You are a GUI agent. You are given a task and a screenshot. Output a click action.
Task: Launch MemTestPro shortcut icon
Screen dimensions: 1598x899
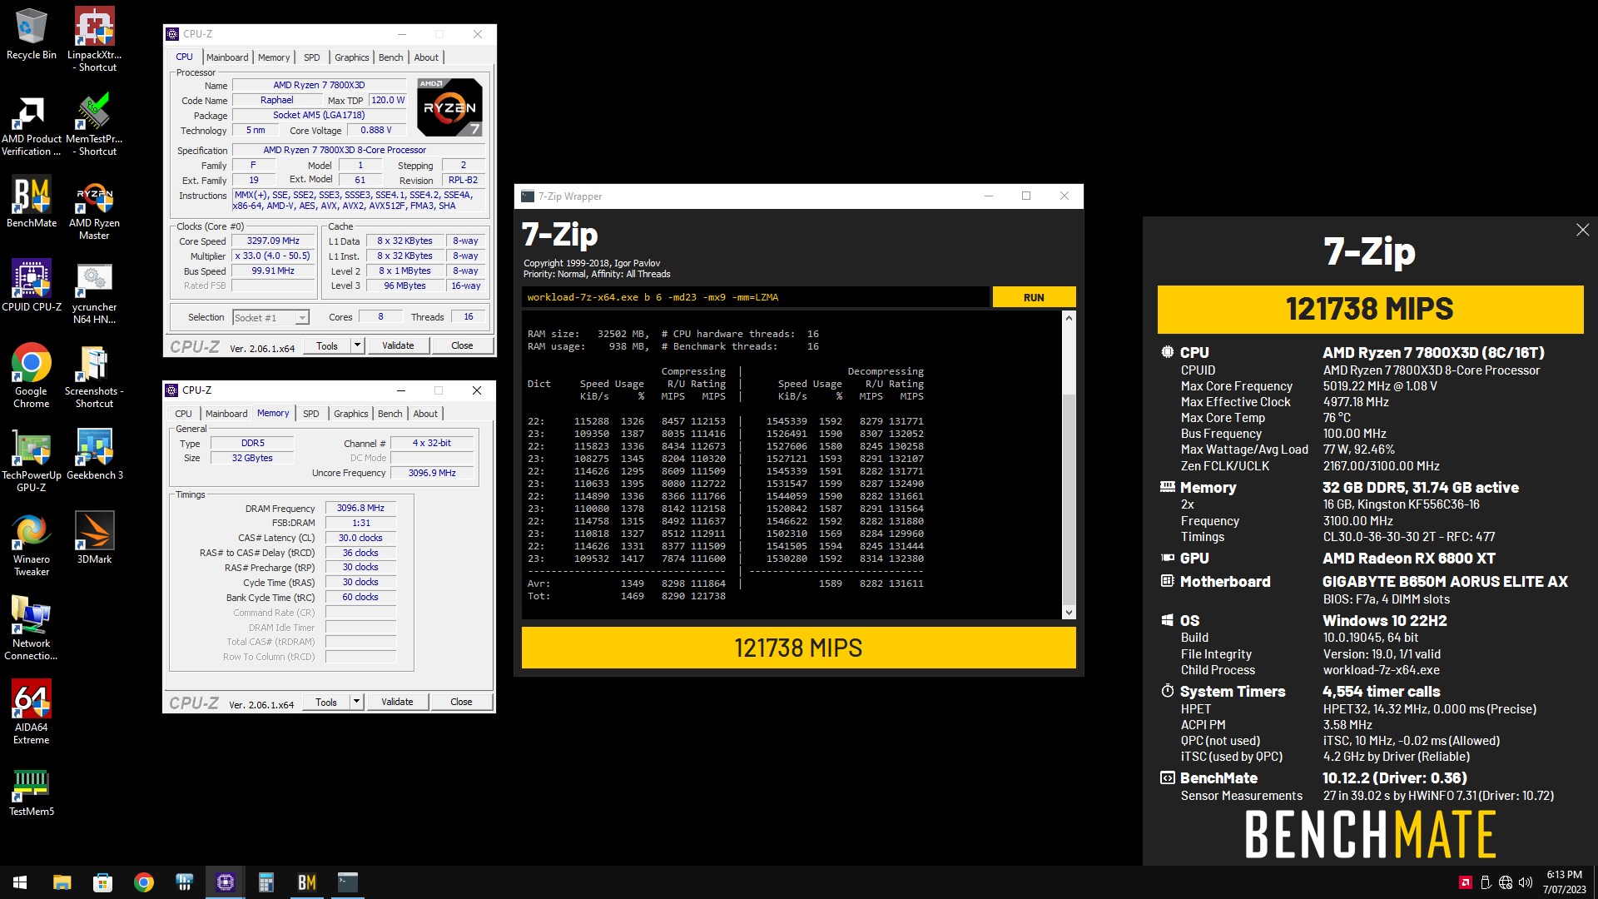pyautogui.click(x=94, y=125)
